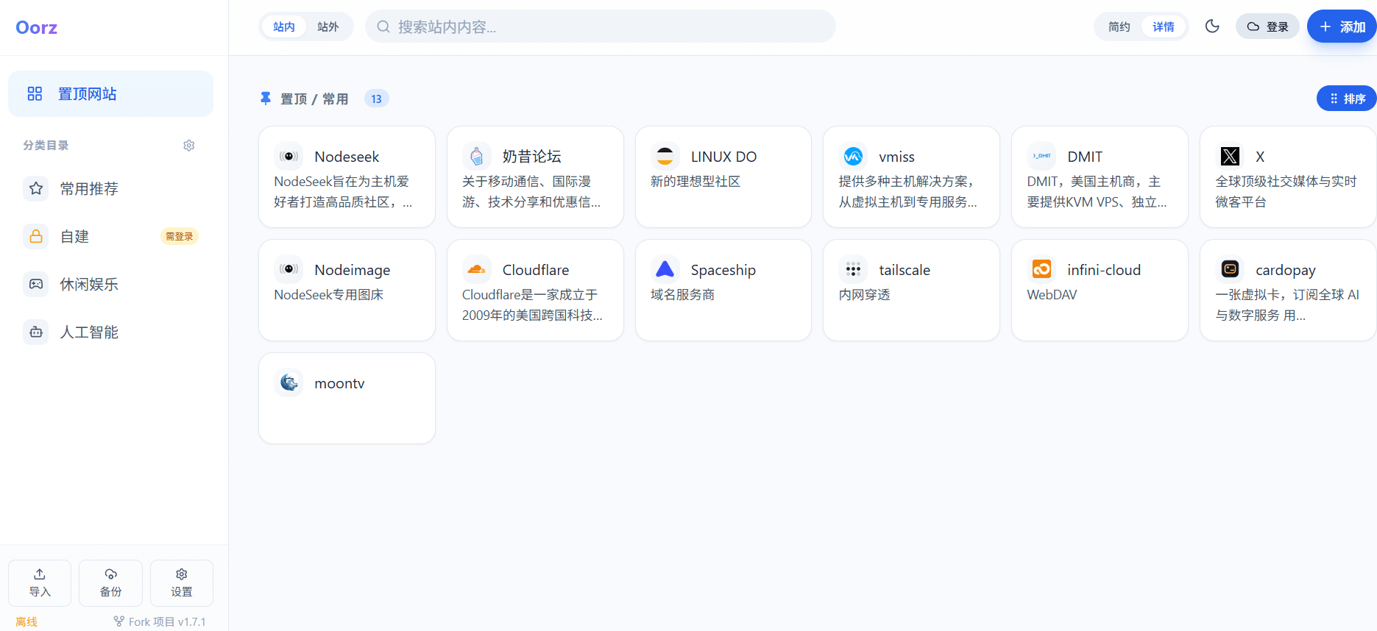Click the 人工智能 robot icon
The height and width of the screenshot is (631, 1377).
[36, 332]
